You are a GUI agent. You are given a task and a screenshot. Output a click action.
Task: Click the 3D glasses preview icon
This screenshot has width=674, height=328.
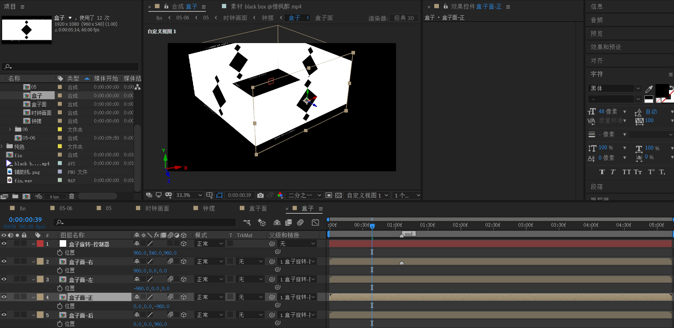(x=168, y=195)
